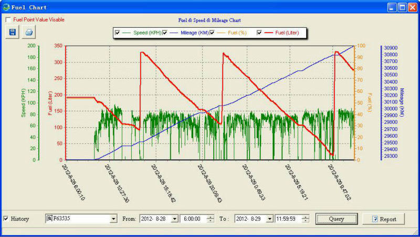Screen dimensions: 420x237
Task: Uncheck the Mileage (KM) legend checkbox
Action: (165, 33)
